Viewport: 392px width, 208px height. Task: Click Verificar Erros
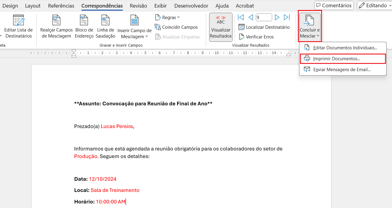pos(256,37)
